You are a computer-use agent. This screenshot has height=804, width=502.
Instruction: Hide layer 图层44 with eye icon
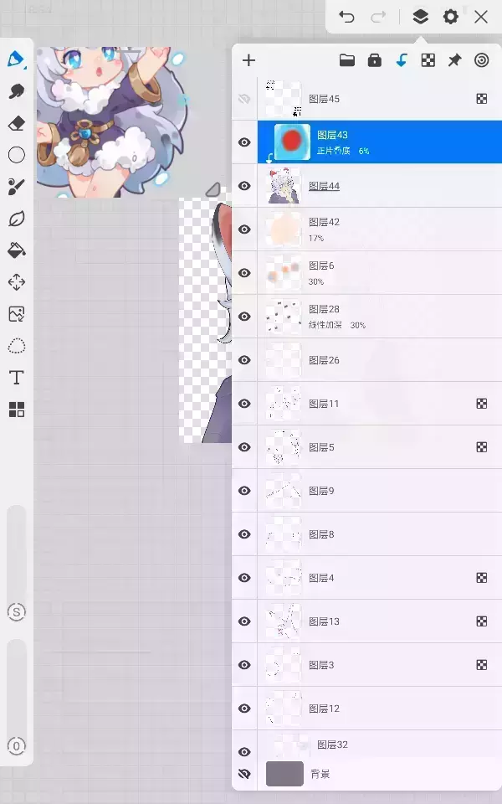(244, 186)
